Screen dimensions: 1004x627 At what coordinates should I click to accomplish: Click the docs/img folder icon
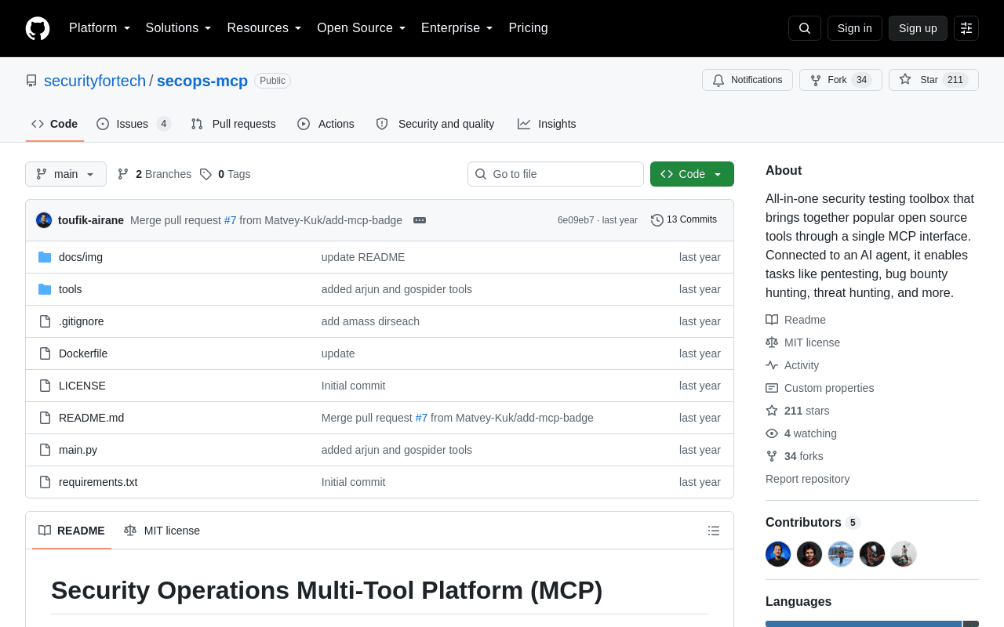(x=45, y=257)
